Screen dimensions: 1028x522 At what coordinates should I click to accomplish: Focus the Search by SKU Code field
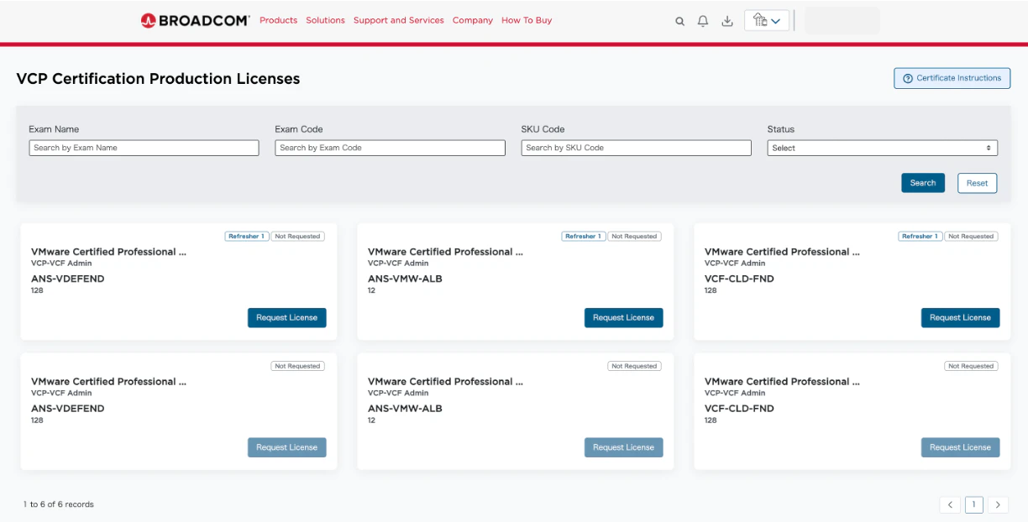click(x=636, y=148)
